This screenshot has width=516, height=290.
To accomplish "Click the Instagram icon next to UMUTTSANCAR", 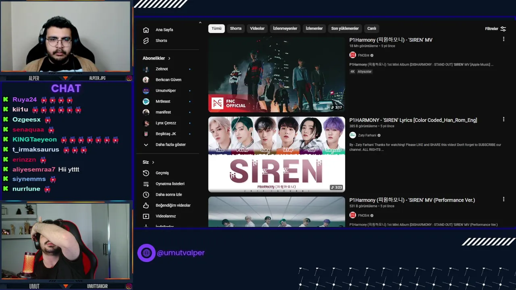I will click(x=129, y=286).
